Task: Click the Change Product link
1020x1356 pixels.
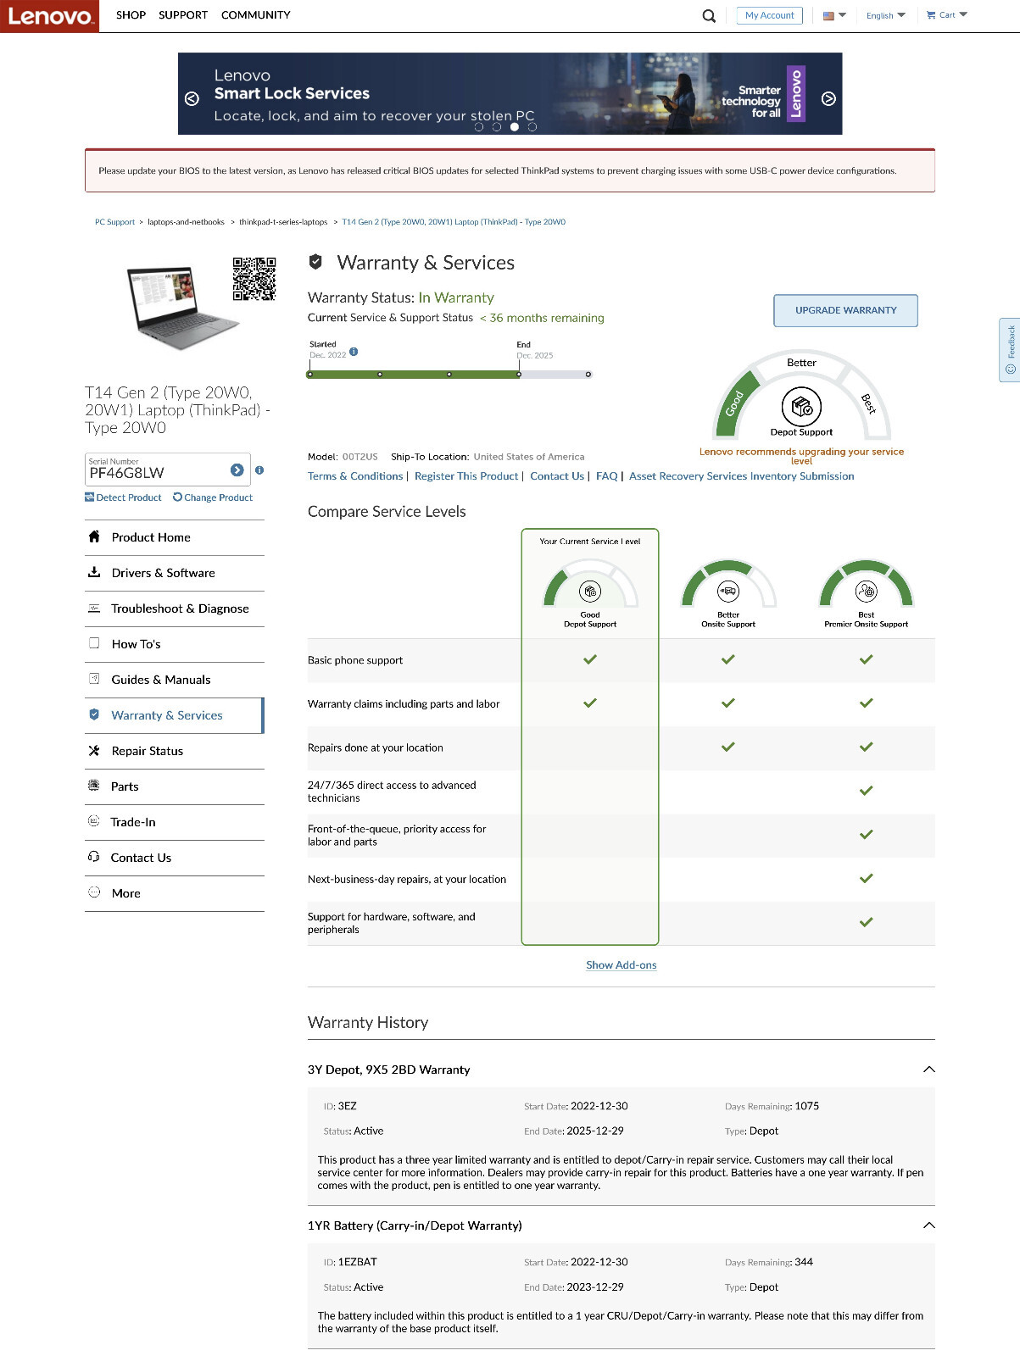Action: 213,497
